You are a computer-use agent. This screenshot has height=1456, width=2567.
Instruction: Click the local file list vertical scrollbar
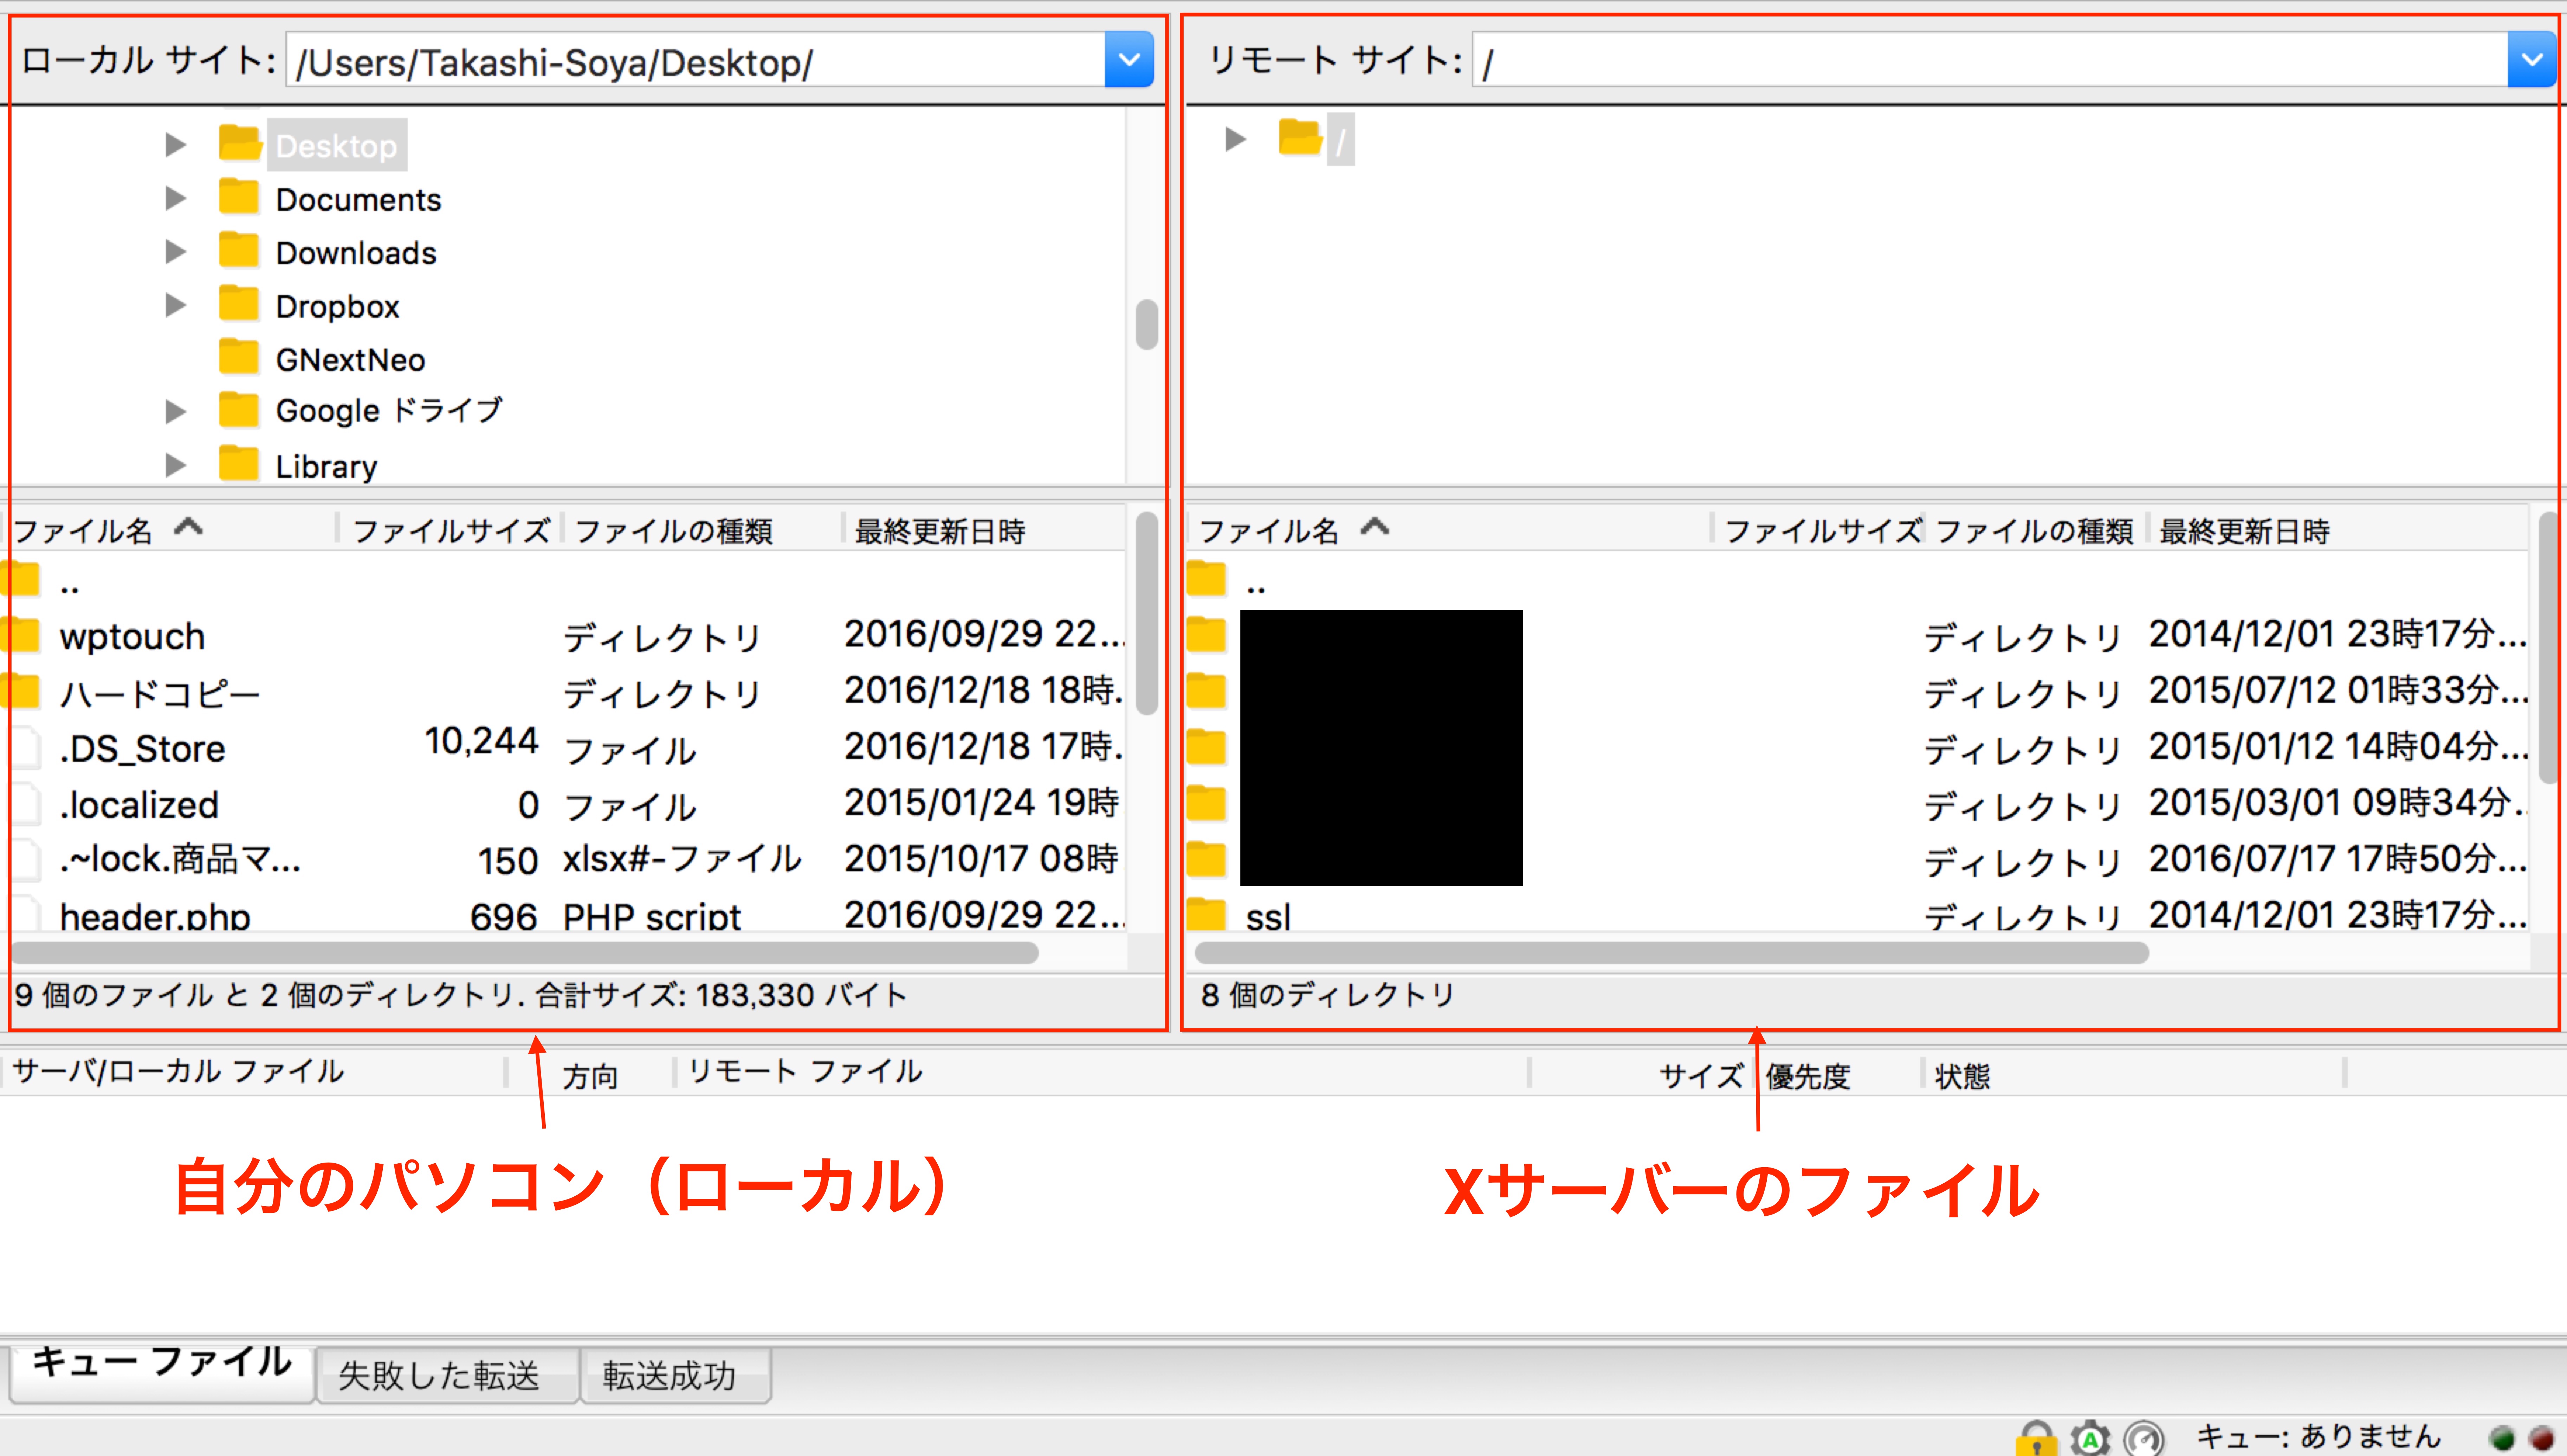click(x=1147, y=614)
